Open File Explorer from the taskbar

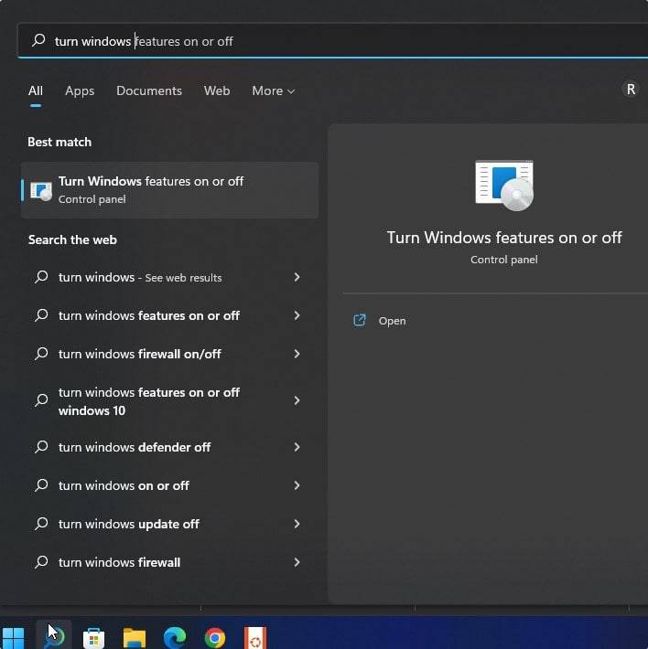coord(135,638)
